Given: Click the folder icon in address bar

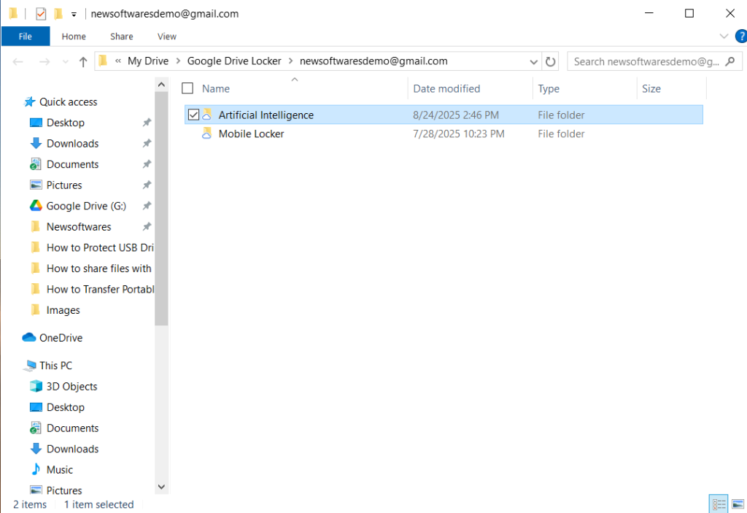Looking at the screenshot, I should (103, 61).
